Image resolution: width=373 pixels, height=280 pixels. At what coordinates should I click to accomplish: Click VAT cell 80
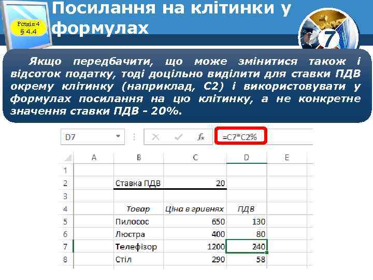point(247,234)
